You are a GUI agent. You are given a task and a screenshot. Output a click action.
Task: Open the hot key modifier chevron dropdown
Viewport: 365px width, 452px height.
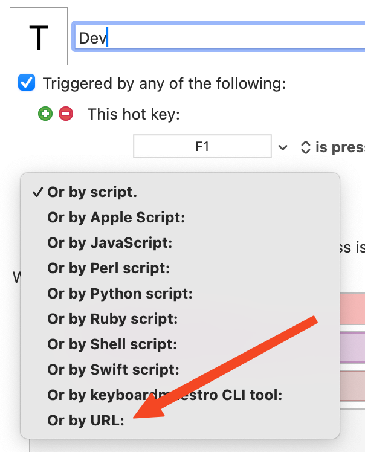coord(283,147)
